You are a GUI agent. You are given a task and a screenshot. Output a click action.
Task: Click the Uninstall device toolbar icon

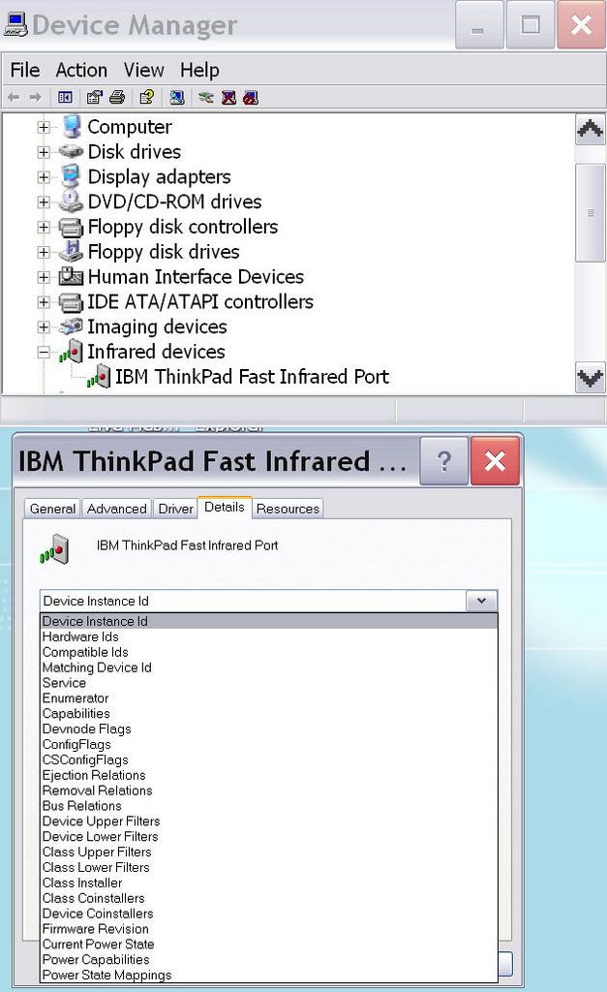point(228,97)
